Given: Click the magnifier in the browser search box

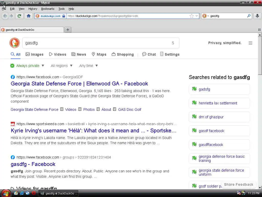Looking at the screenshot, I should pyautogui.click(x=249, y=16).
